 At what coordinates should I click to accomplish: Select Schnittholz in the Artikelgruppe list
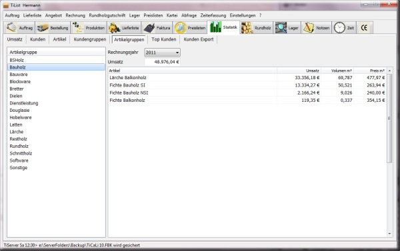[x=56, y=153]
